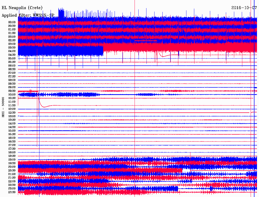This screenshot has height=197, width=259.
Task: Click the station title HL Neapolis (Crete)
Action: [x=22, y=8]
